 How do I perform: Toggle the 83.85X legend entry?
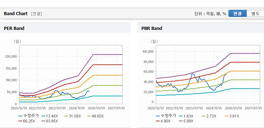pos(50,121)
